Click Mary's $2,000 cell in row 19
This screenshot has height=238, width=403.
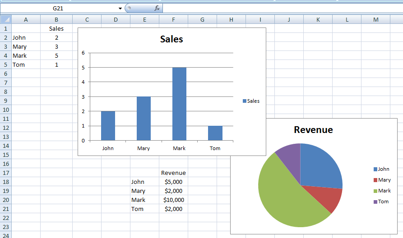click(x=173, y=191)
